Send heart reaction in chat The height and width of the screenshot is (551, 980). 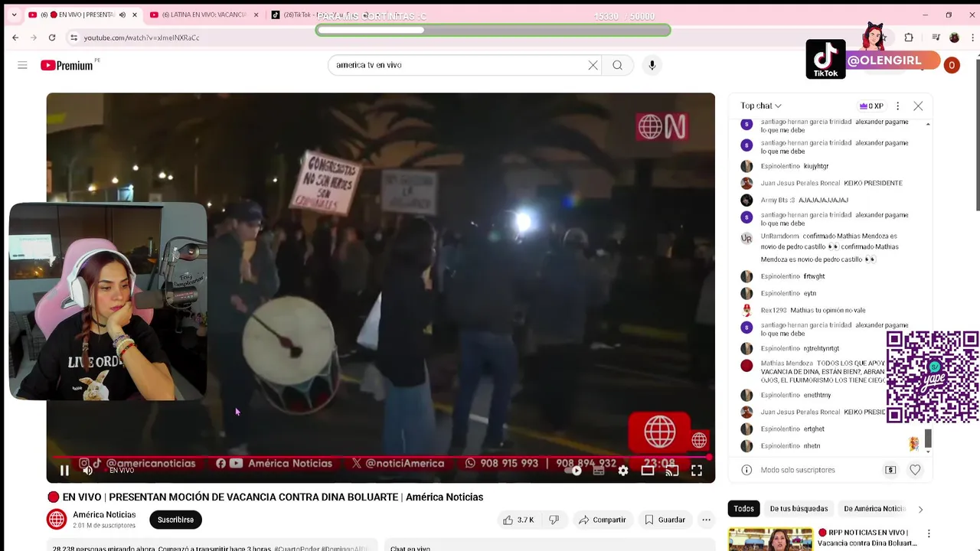[x=915, y=470]
